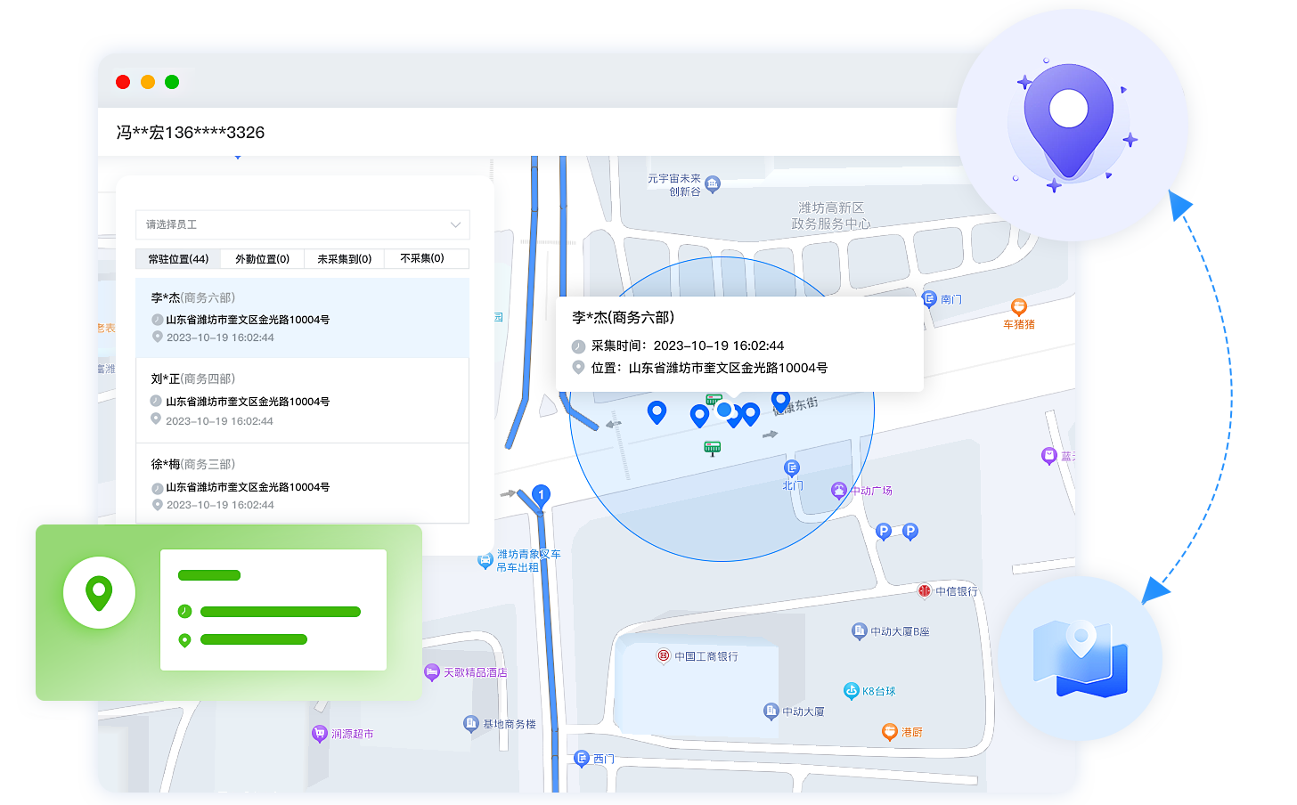Switch to the 常驻位置(44) tab
Screen dimensions: 1297x805
178,259
